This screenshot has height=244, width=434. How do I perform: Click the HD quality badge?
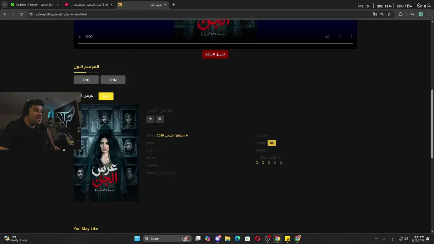click(x=272, y=143)
